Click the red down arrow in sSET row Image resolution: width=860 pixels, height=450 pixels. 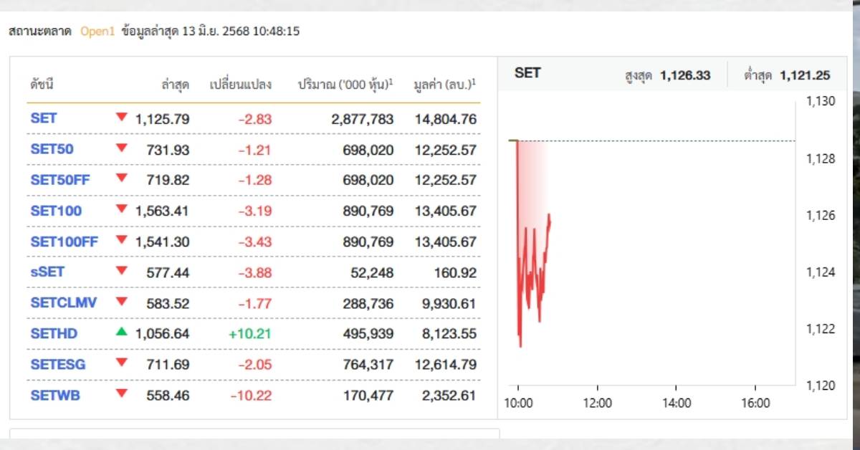click(121, 271)
